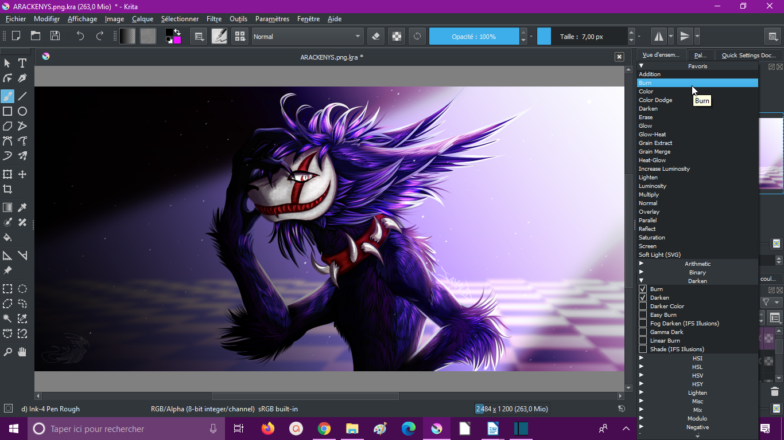Open brush editor settings
Image resolution: width=784 pixels, height=440 pixels.
(x=199, y=36)
